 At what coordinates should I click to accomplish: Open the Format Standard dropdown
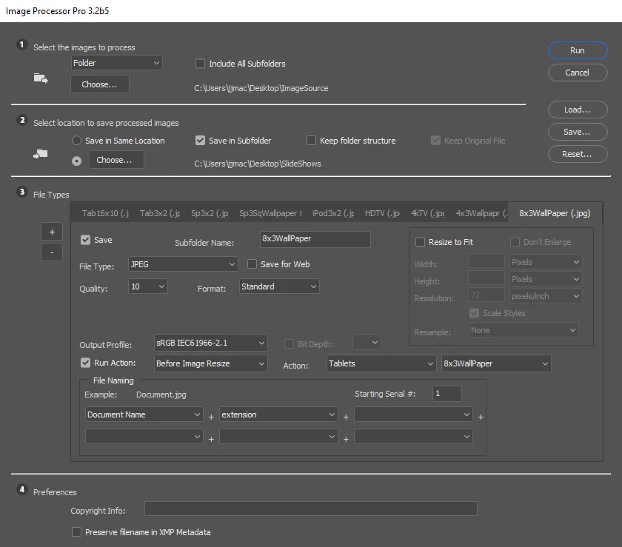[279, 286]
